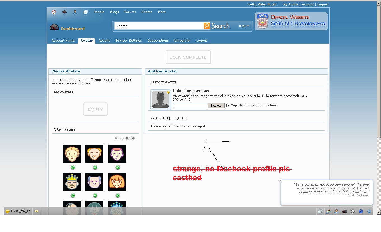This screenshot has width=381, height=232.
Task: Open the Account Home tab
Action: [x=63, y=41]
